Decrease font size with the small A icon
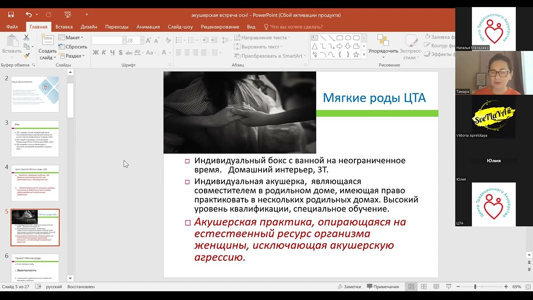 (x=157, y=40)
